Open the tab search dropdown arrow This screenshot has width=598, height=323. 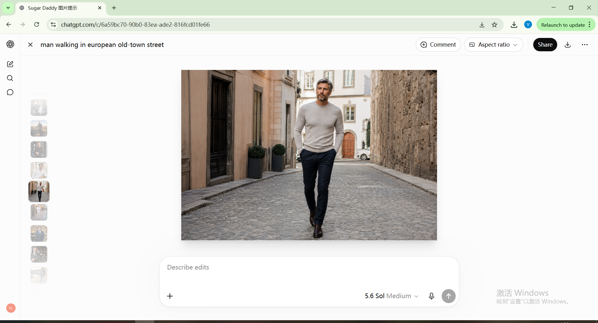[8, 8]
